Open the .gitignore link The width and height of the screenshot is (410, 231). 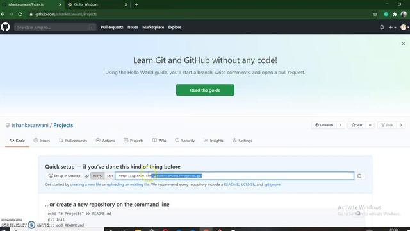[x=272, y=185]
